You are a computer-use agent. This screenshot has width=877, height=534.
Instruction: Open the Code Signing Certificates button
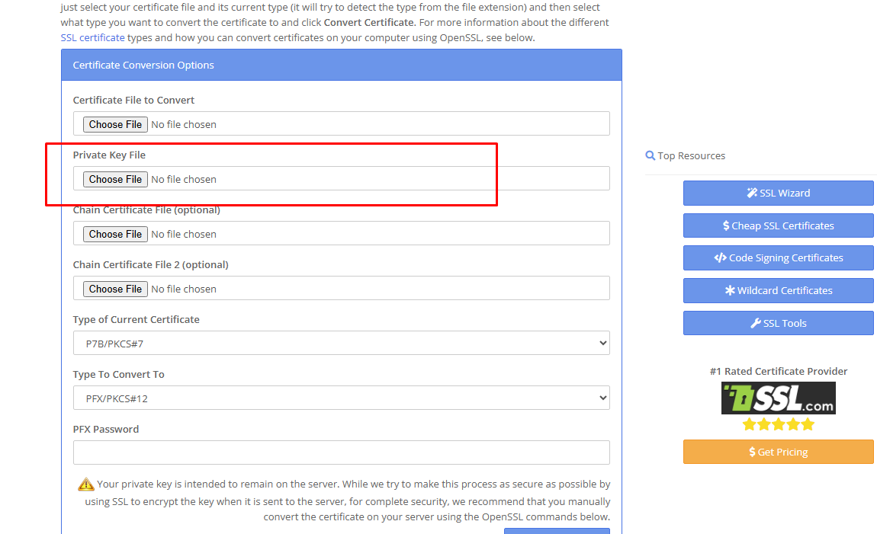778,257
